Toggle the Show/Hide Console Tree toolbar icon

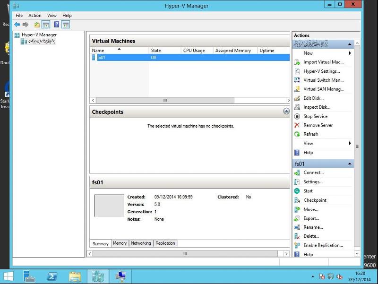coord(45,25)
